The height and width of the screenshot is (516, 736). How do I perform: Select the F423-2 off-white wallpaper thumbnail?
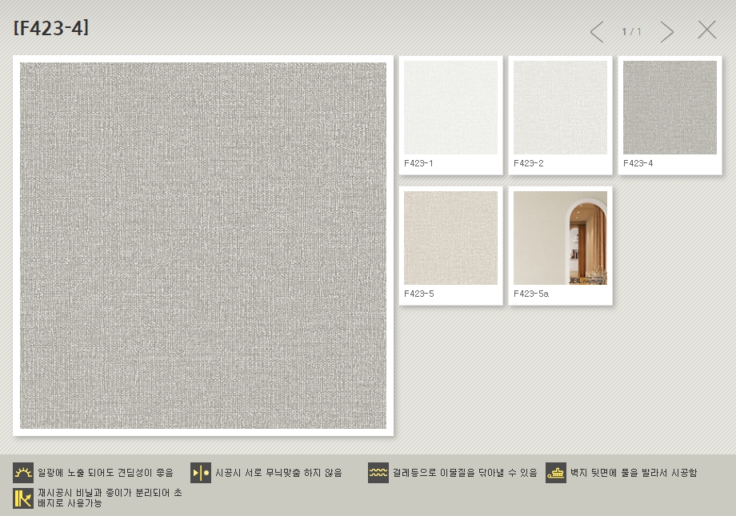click(x=560, y=108)
